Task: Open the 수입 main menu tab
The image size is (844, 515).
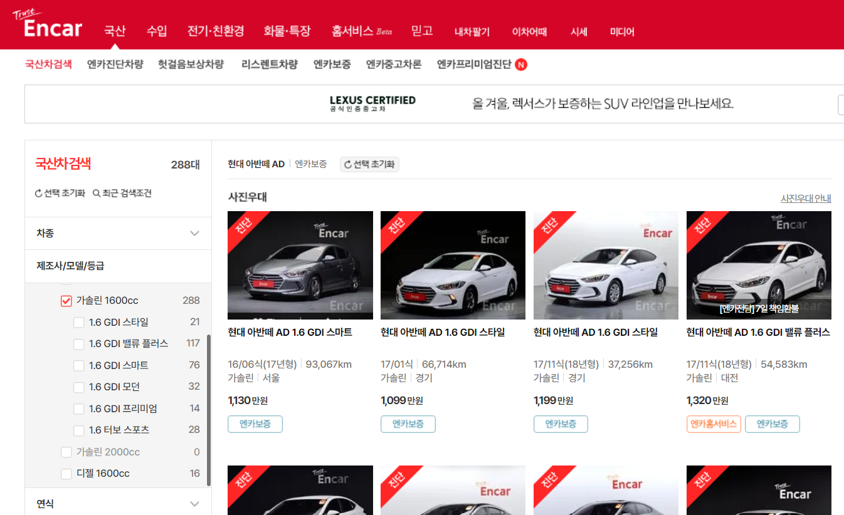Action: (x=157, y=31)
